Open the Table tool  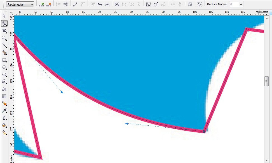4,96
